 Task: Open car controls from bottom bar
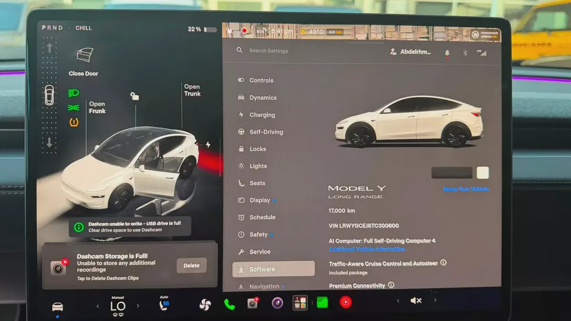tap(58, 307)
